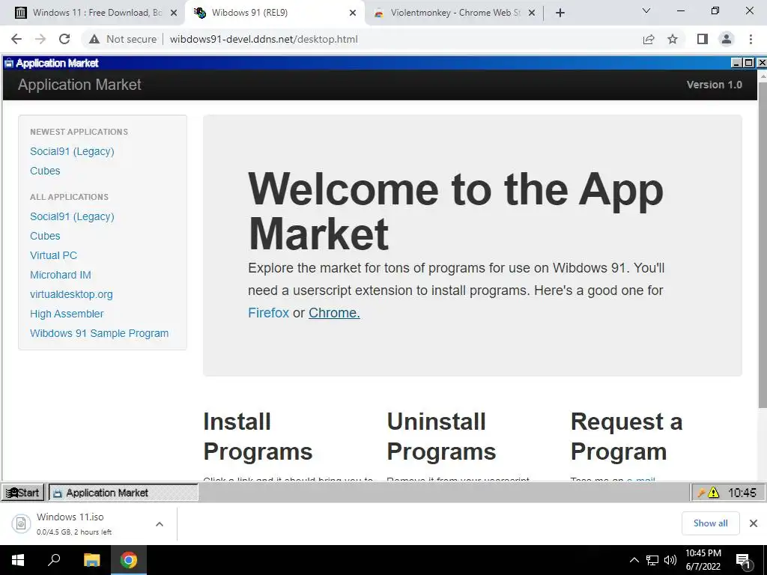Minimize the Application Market inner window
Viewport: 767px width, 575px height.
[x=737, y=63]
